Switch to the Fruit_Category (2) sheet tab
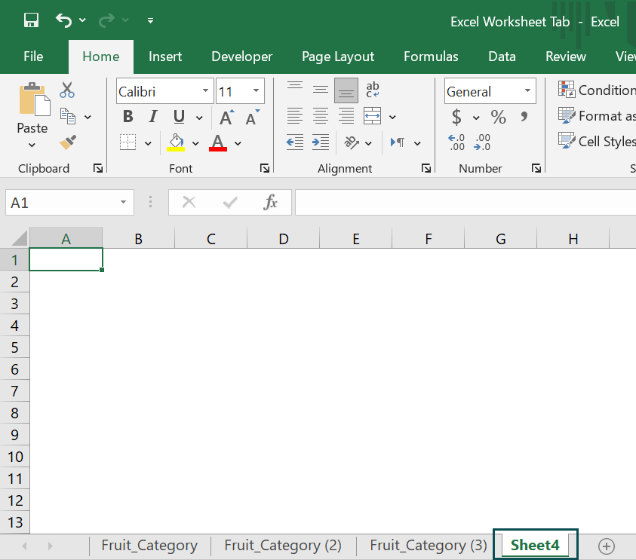This screenshot has width=636, height=560. tap(282, 545)
